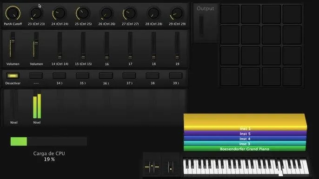This screenshot has width=319, height=179.
Task: Toggle the button labeled 35
Action: [83, 76]
